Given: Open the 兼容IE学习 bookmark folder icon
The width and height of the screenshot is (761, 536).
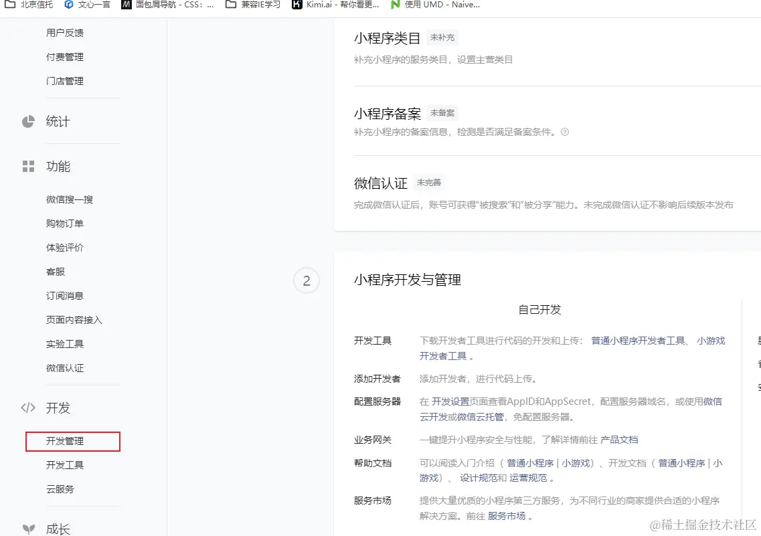Looking at the screenshot, I should click(231, 5).
